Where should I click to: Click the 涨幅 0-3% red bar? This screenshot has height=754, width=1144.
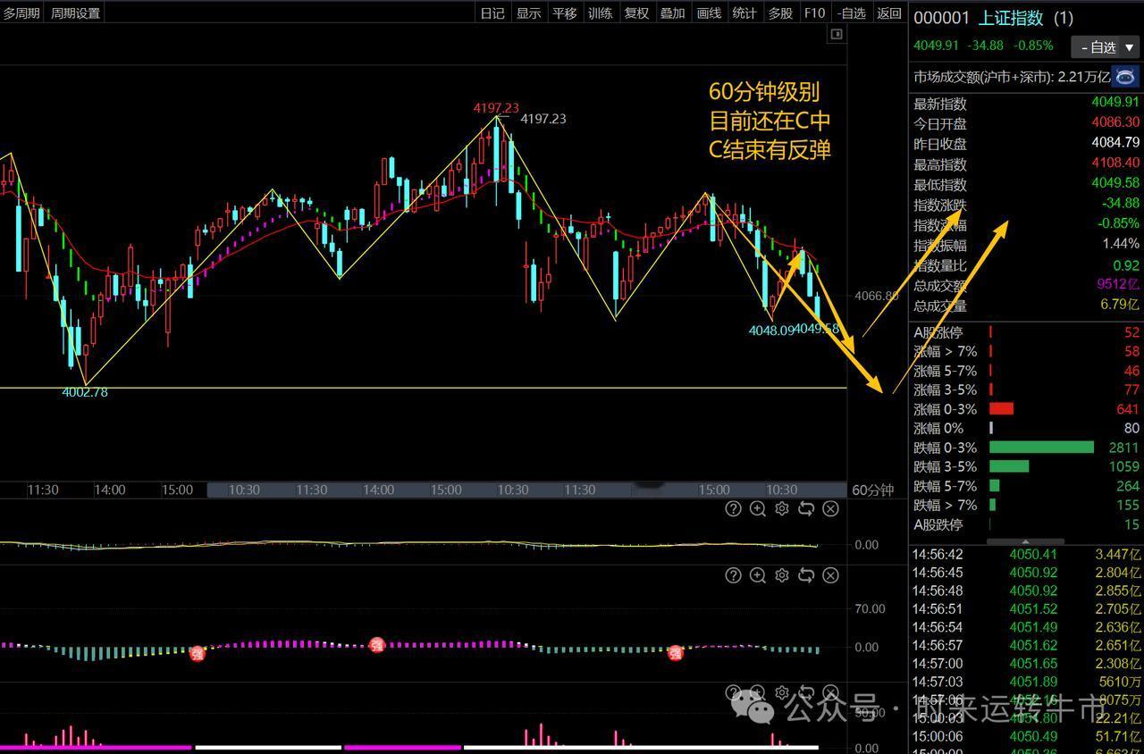(1002, 409)
